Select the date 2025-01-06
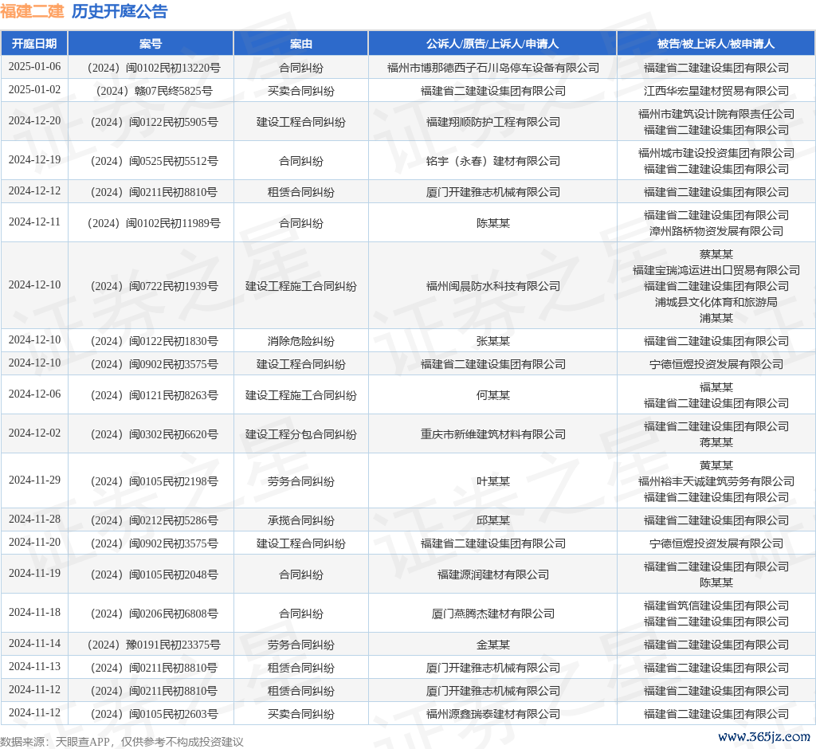This screenshot has width=816, height=749. tap(34, 67)
